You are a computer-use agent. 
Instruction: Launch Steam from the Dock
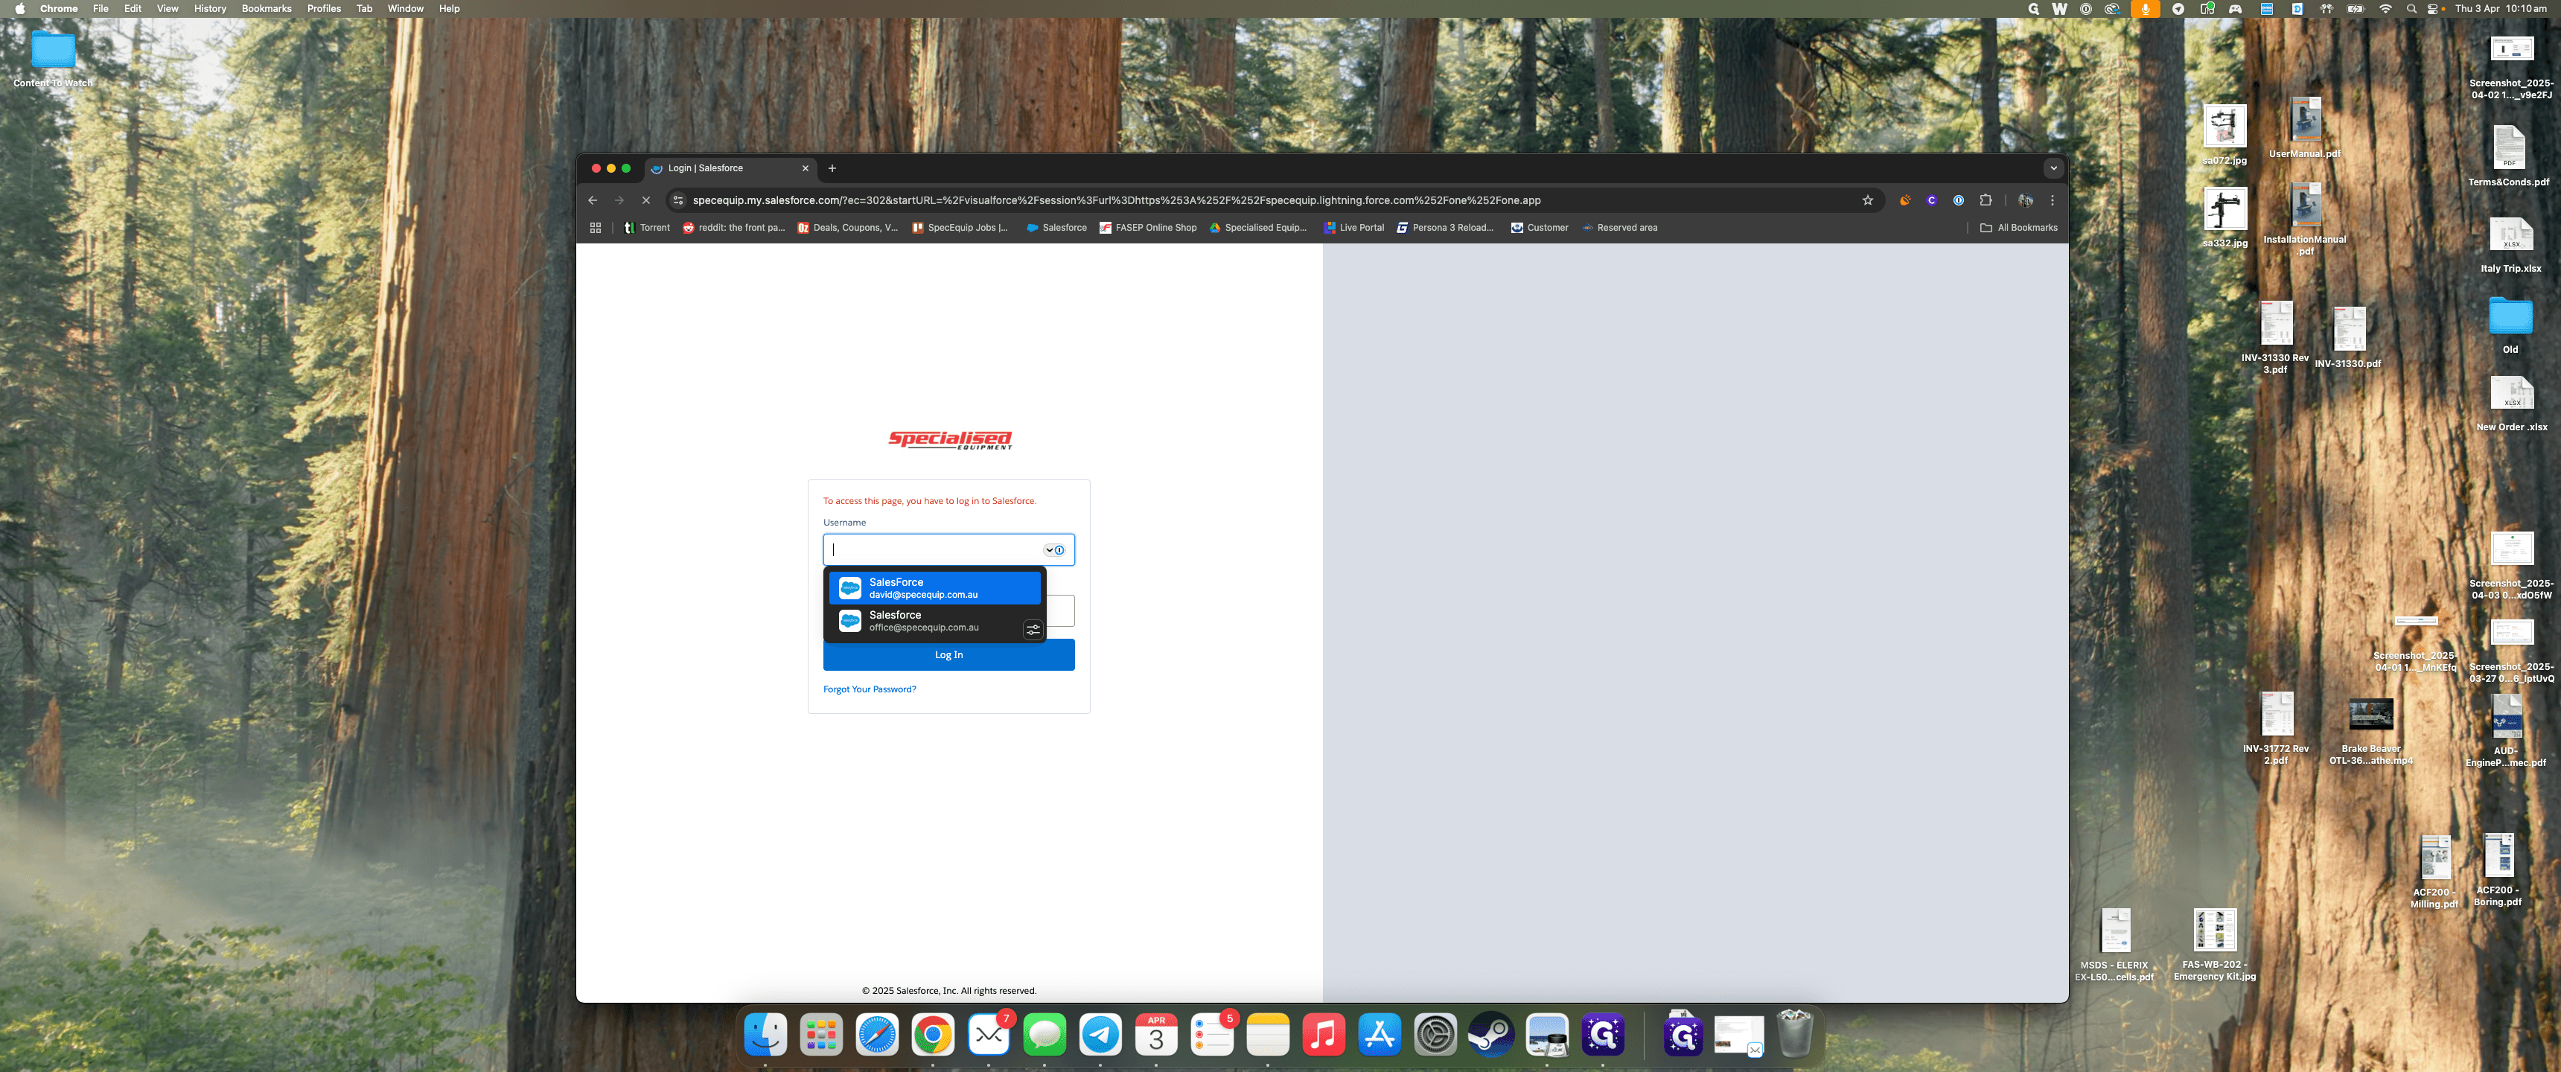(1490, 1036)
